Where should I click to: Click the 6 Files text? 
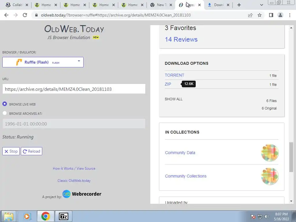tap(271, 101)
